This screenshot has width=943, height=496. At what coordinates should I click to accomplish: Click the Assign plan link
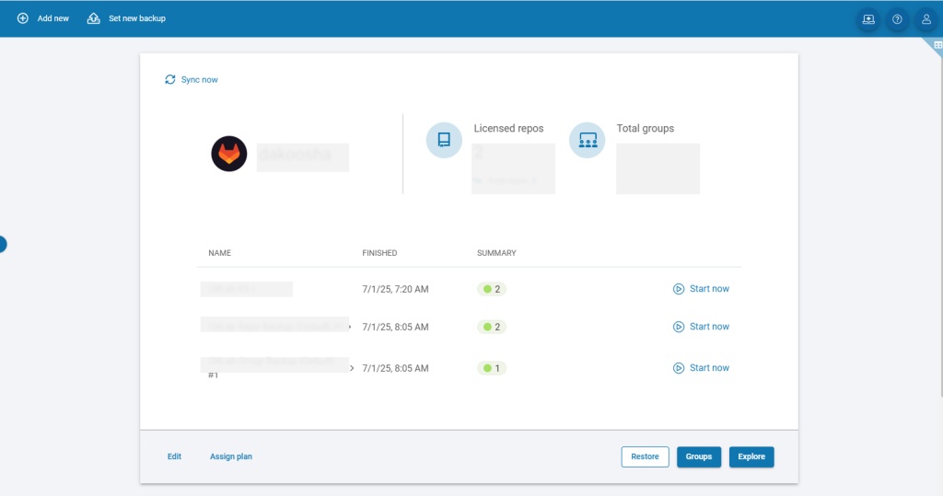pos(231,456)
